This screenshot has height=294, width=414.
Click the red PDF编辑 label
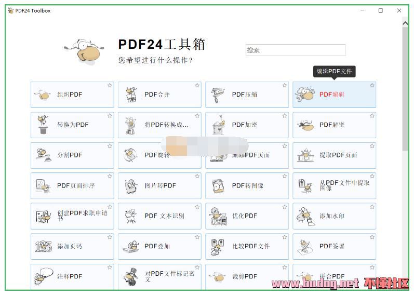click(x=332, y=95)
